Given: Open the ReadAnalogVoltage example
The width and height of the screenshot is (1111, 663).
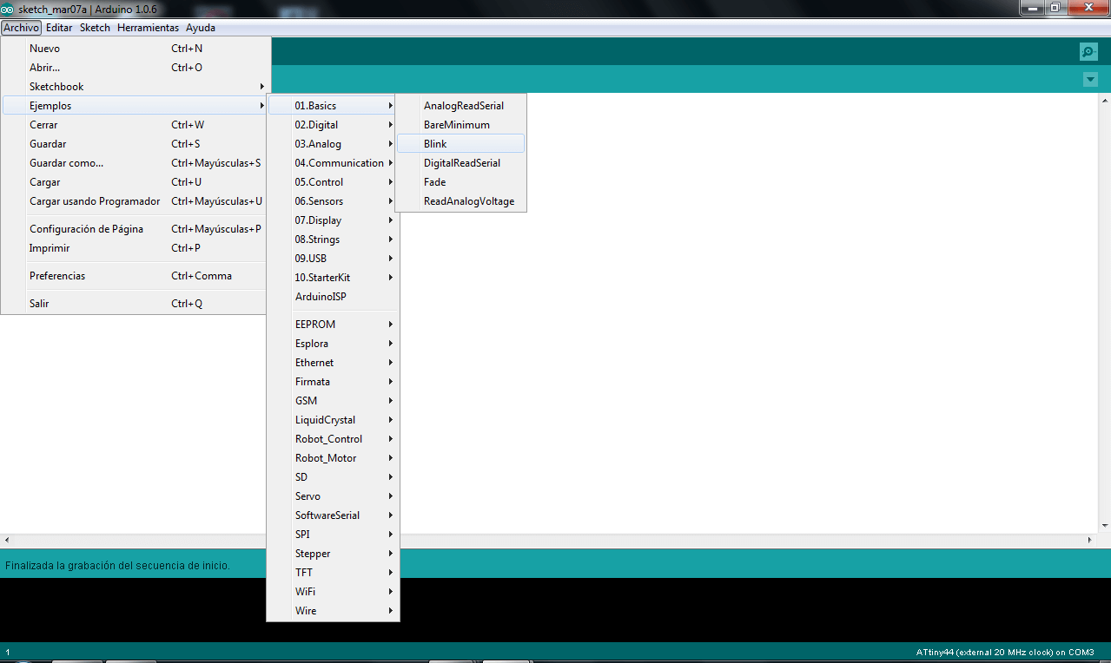Looking at the screenshot, I should pos(460,201).
